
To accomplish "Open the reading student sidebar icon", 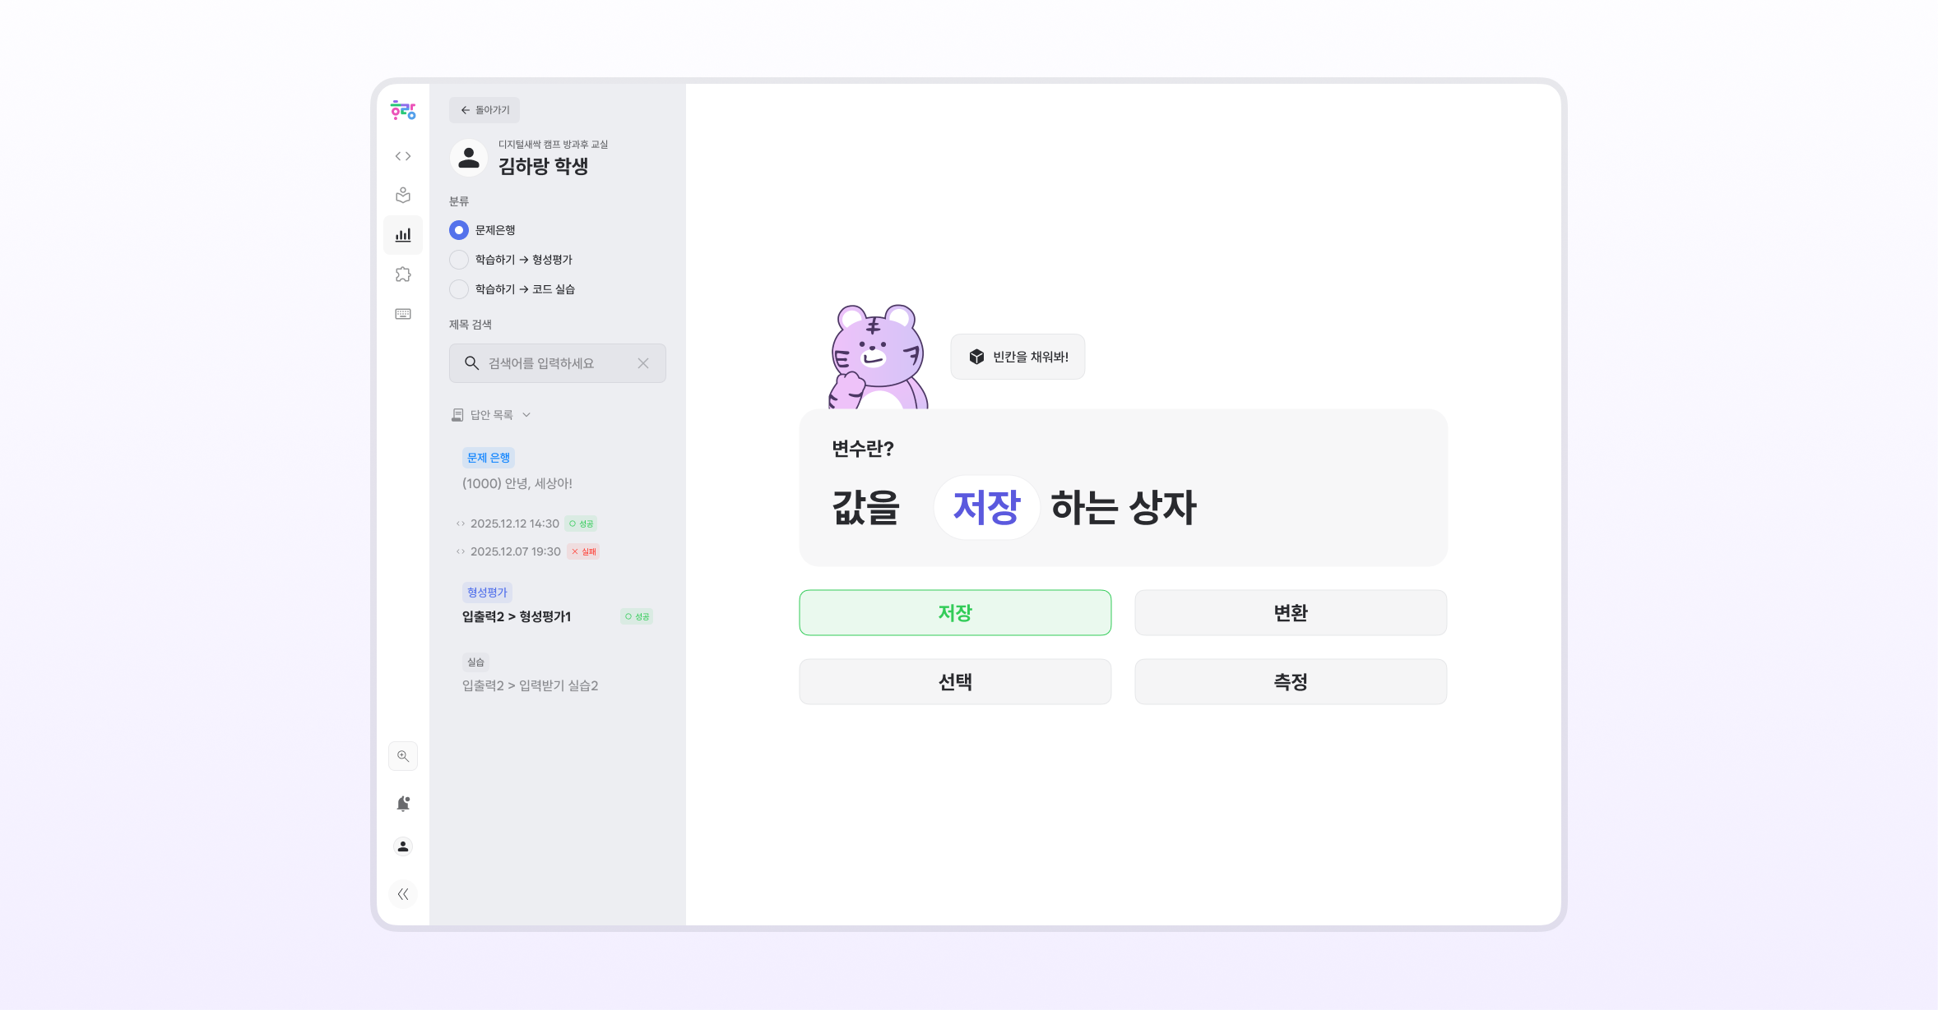I will [403, 196].
